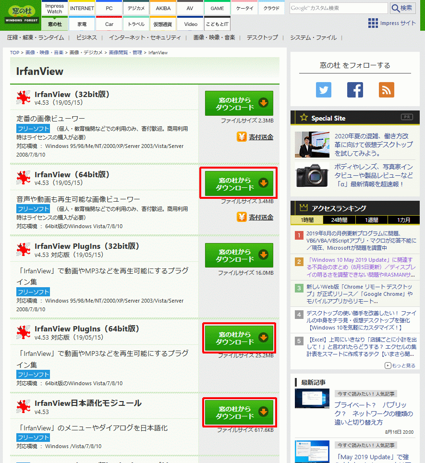
Task: Select the 24時間 ranking tab
Action: pos(339,220)
